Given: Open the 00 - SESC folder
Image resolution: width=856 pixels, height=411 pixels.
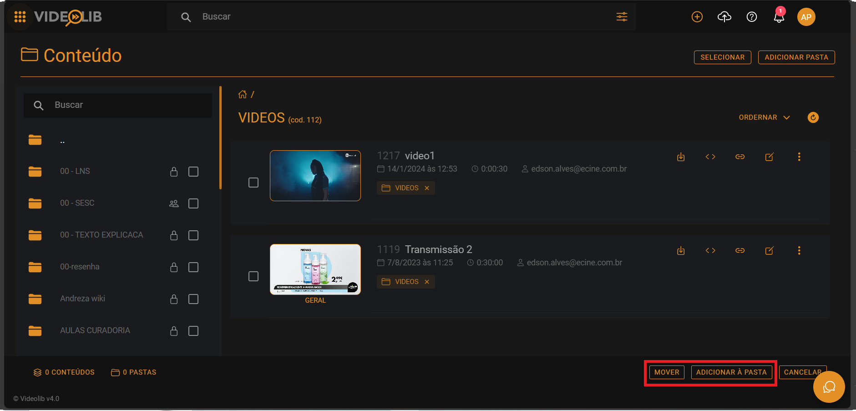Looking at the screenshot, I should [77, 203].
